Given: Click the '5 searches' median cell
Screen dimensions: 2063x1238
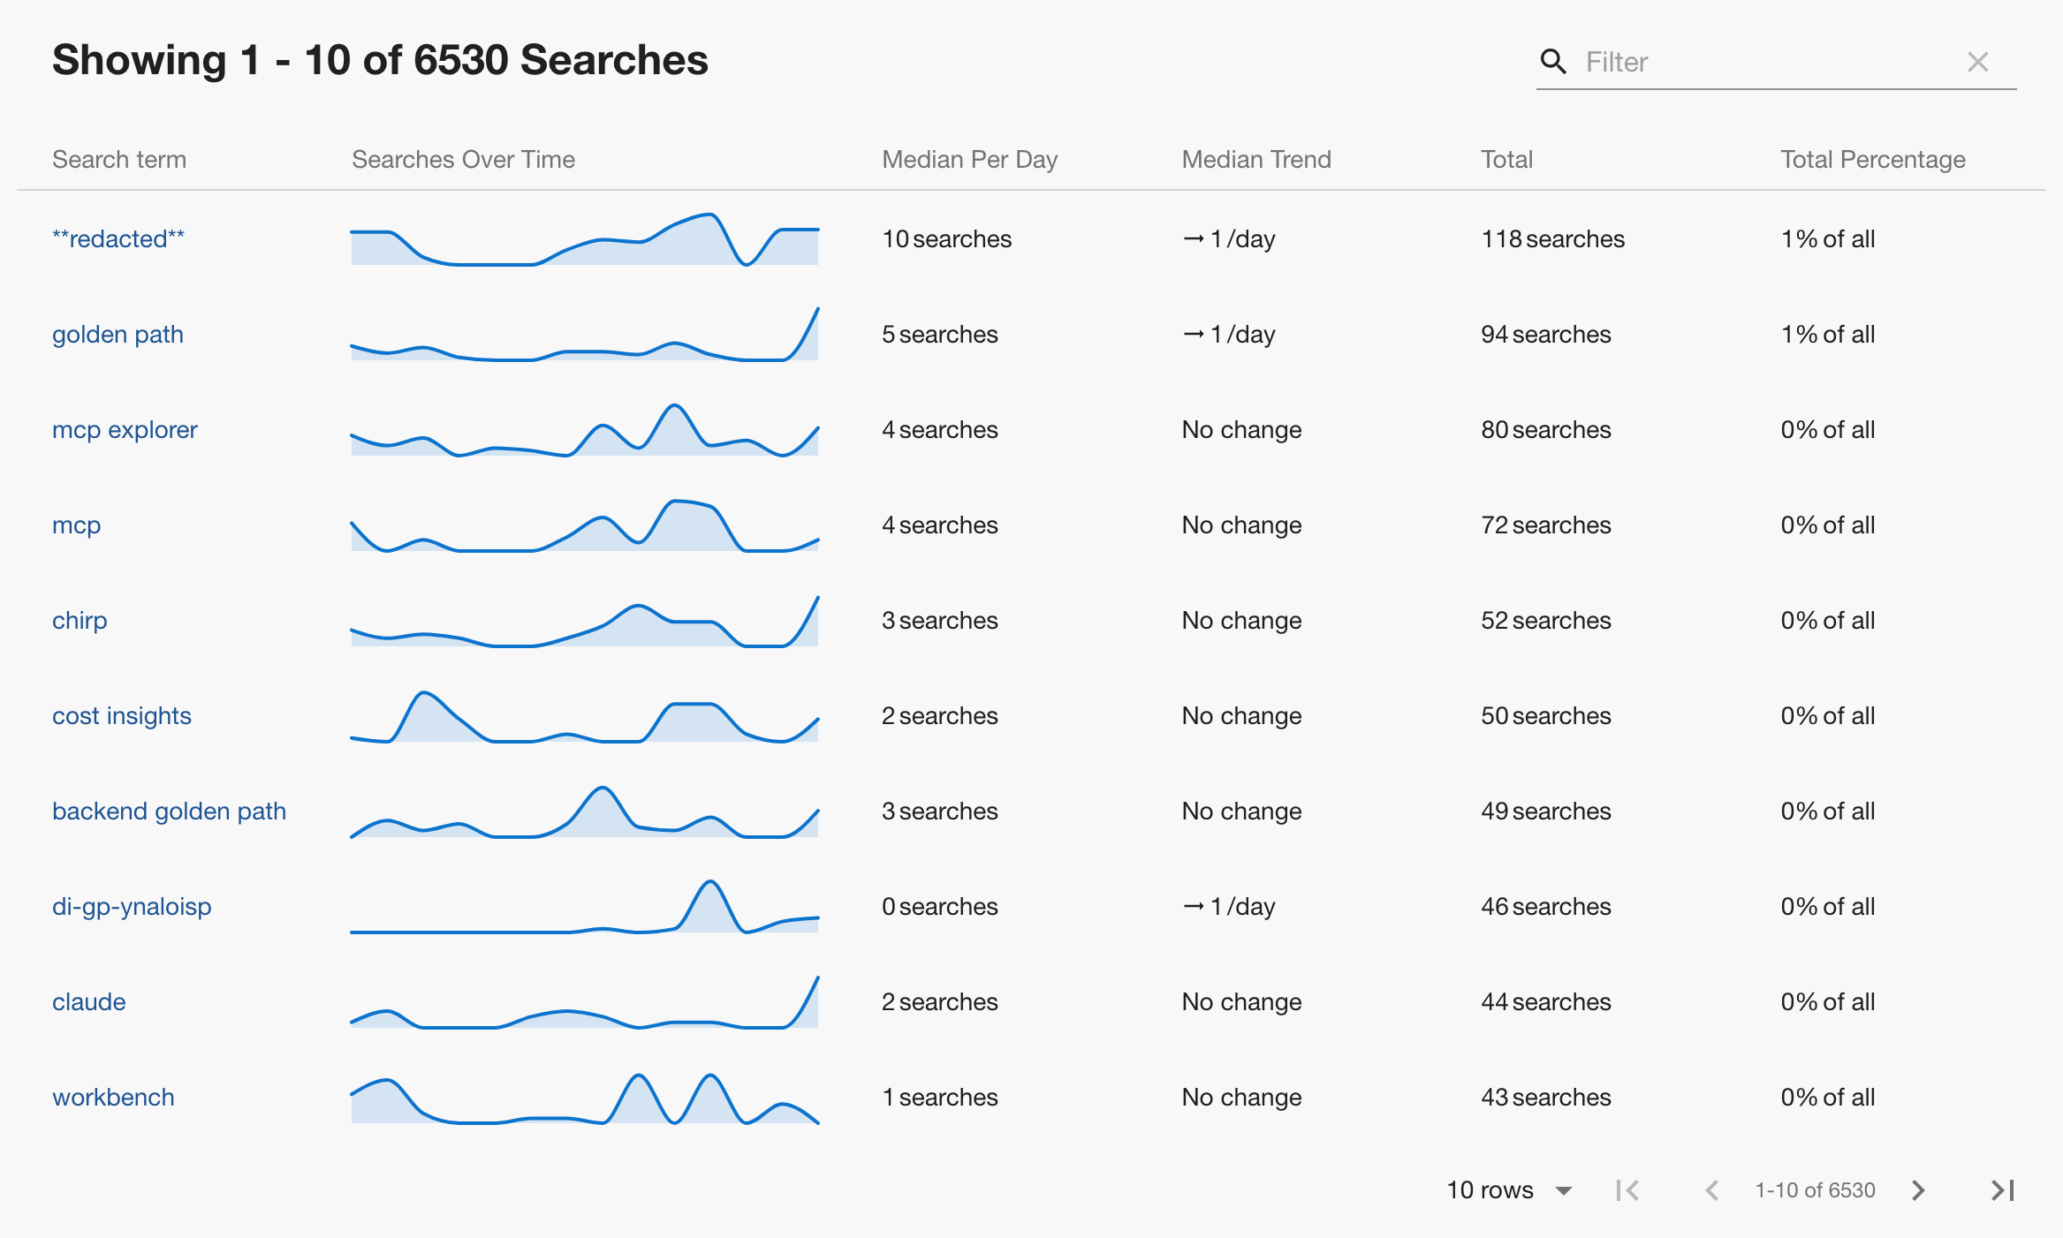Looking at the screenshot, I should tap(939, 334).
